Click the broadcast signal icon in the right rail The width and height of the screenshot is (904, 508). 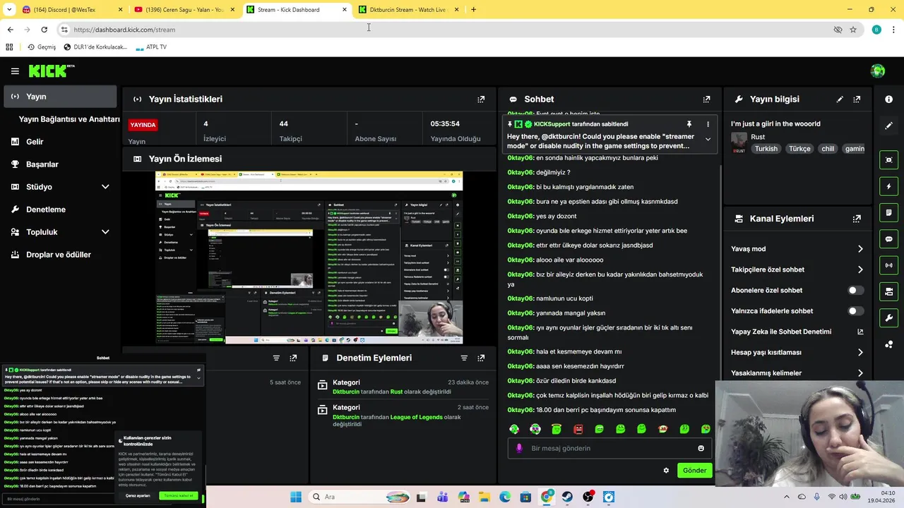pyautogui.click(x=888, y=265)
